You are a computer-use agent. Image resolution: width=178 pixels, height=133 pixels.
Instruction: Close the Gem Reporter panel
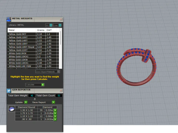point(61,91)
